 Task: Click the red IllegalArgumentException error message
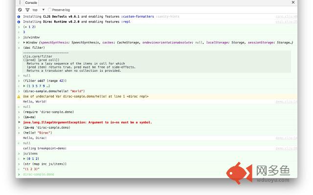pyautogui.click(x=88, y=122)
